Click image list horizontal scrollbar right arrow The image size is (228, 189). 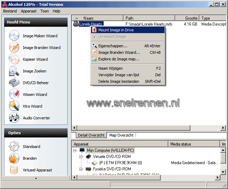point(223,128)
